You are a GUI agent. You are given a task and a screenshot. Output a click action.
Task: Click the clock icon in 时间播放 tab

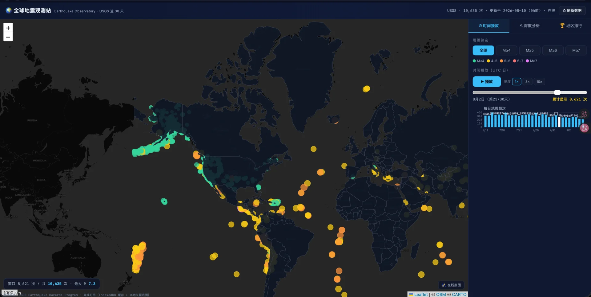480,26
